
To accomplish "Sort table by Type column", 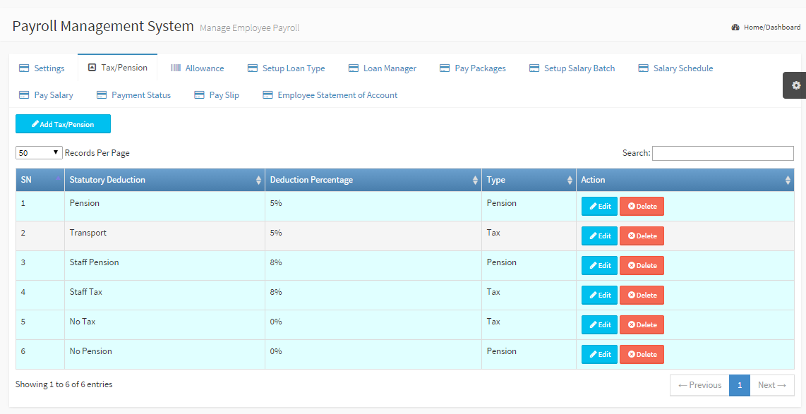I will pos(529,180).
